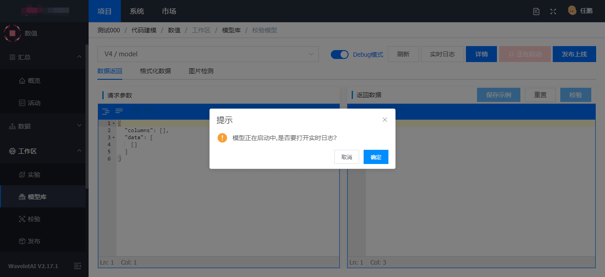
Task: Click the 数据 hierarchy icon
Action: (x=12, y=126)
